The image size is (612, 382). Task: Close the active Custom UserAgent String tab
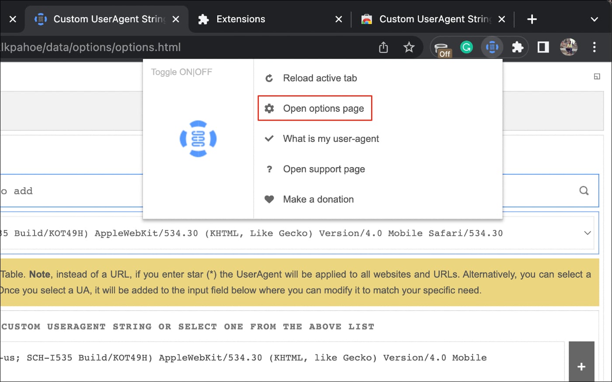(x=176, y=19)
